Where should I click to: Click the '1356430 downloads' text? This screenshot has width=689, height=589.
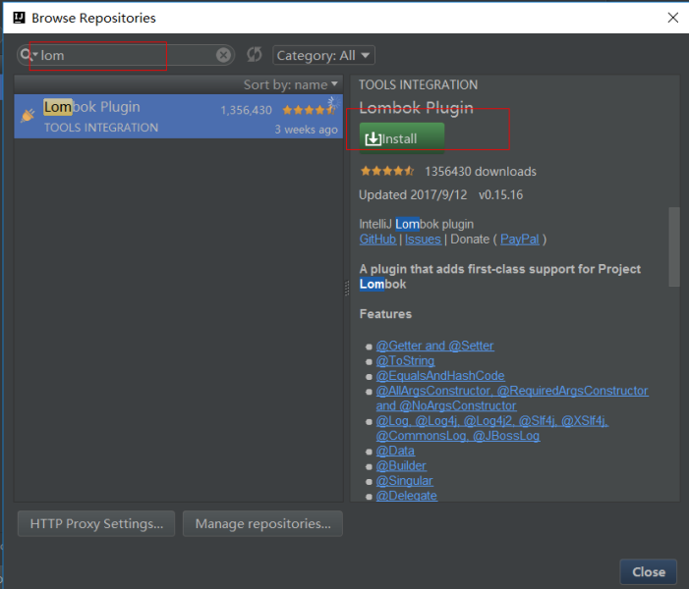[x=481, y=171]
